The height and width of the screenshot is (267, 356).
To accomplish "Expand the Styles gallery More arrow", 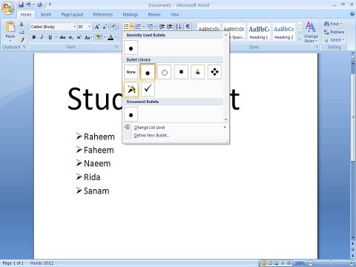I will (x=300, y=39).
